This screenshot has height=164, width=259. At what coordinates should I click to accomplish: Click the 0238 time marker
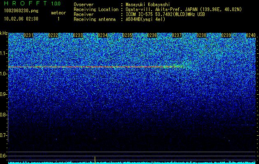tap(201, 35)
